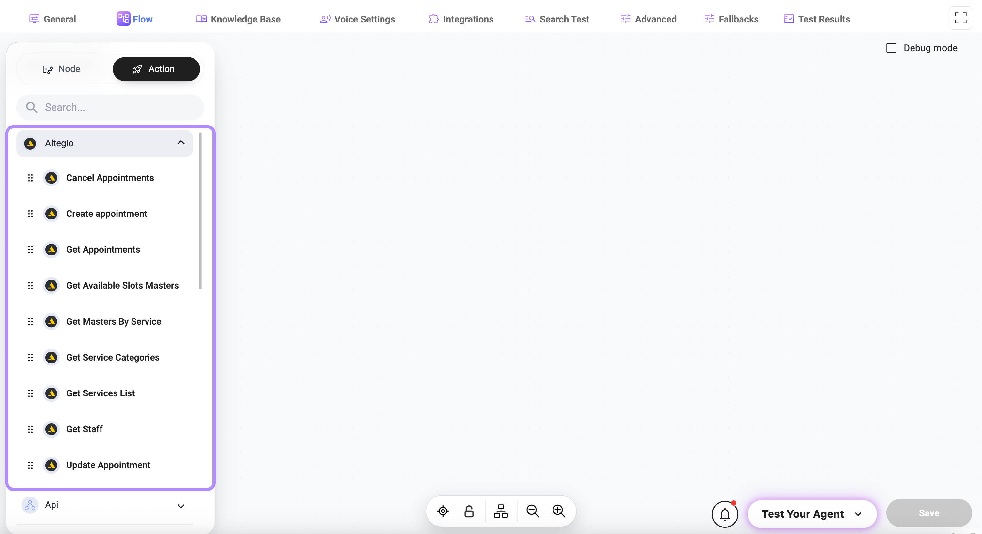Click Altegio icon next to Update Appointment

(51, 465)
